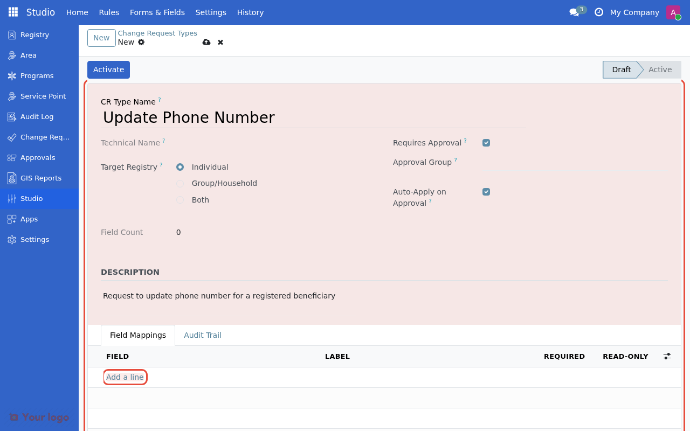
Task: Open the Apps sidebar item
Action: click(29, 219)
